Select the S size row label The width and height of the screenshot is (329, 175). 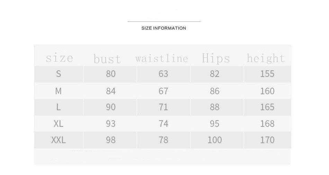58,74
